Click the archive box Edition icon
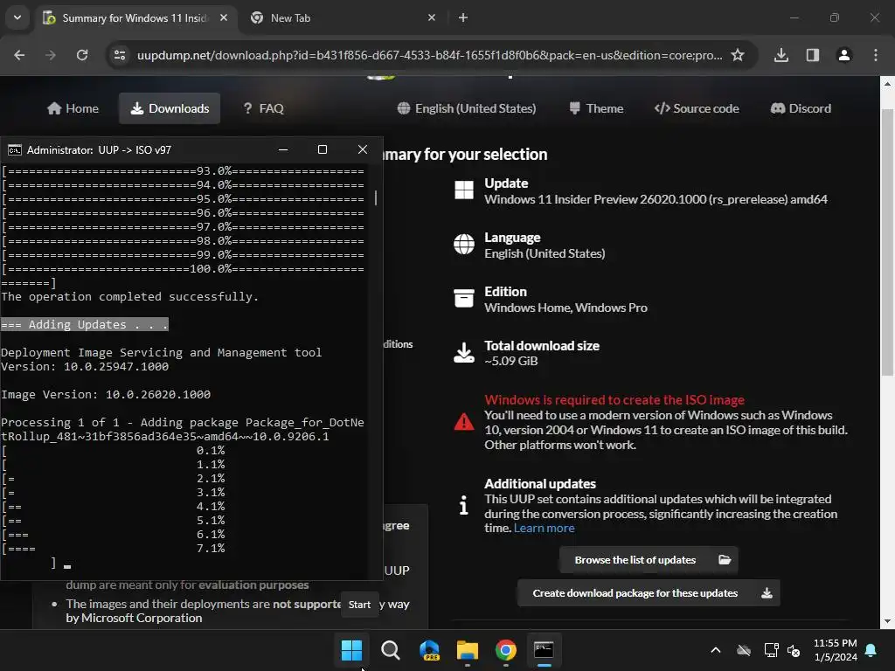This screenshot has height=671, width=895. pos(463,298)
